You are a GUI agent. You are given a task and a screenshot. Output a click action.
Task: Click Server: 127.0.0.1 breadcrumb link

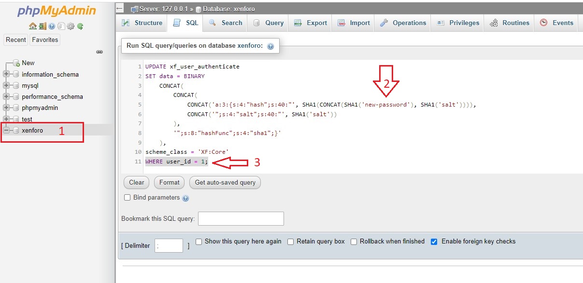[163, 9]
